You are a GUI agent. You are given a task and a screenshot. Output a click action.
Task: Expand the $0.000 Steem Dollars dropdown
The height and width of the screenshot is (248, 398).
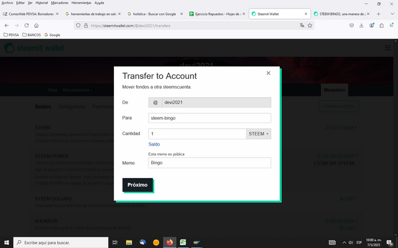(x=348, y=199)
